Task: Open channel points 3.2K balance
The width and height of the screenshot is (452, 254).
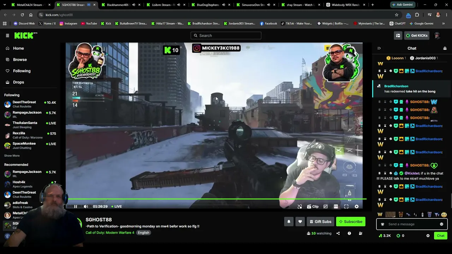Action: (385, 236)
